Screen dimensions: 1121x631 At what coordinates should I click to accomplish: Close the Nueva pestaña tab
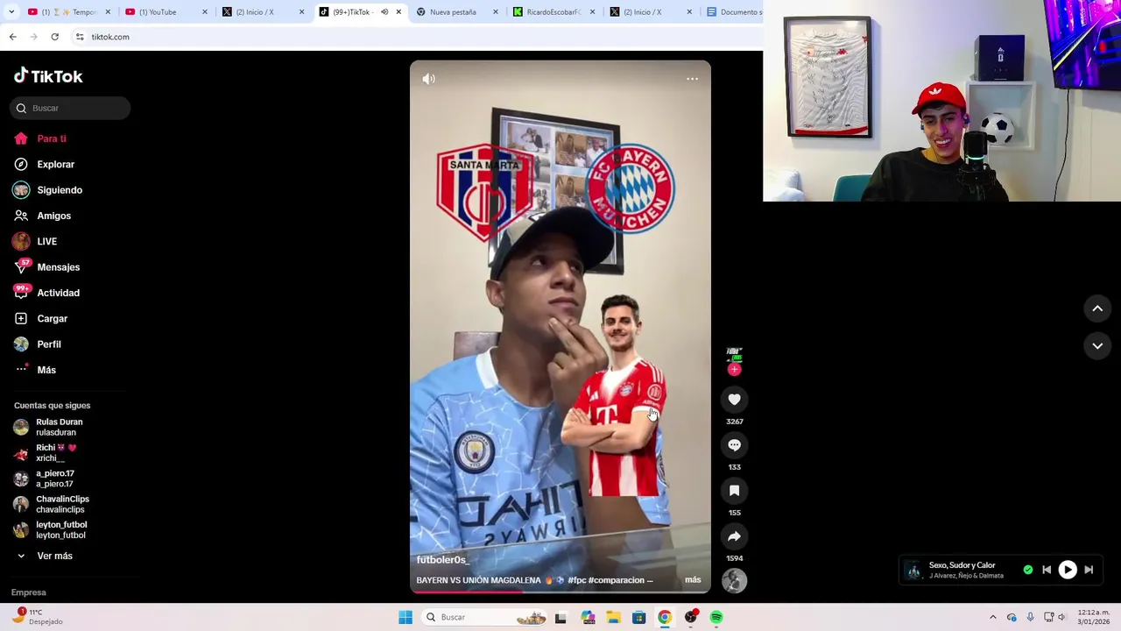tap(496, 12)
